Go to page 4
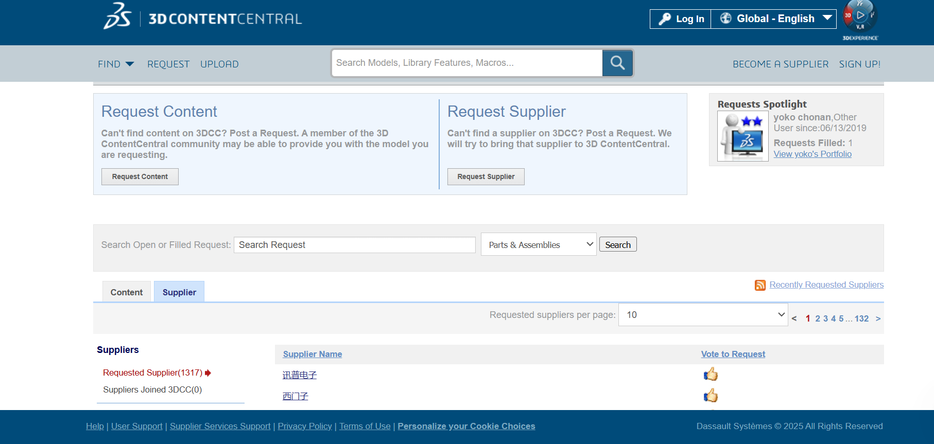 coord(834,319)
